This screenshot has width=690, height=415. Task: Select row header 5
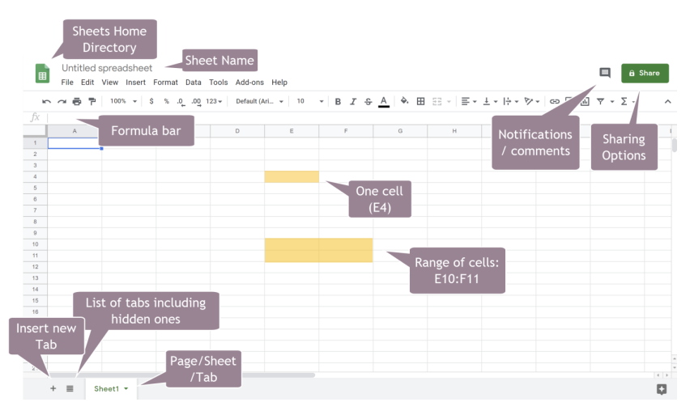coord(35,188)
